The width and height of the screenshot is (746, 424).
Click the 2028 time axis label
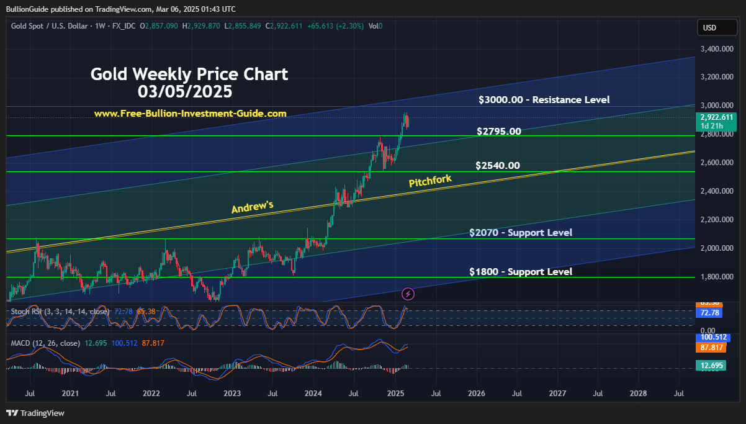click(638, 394)
